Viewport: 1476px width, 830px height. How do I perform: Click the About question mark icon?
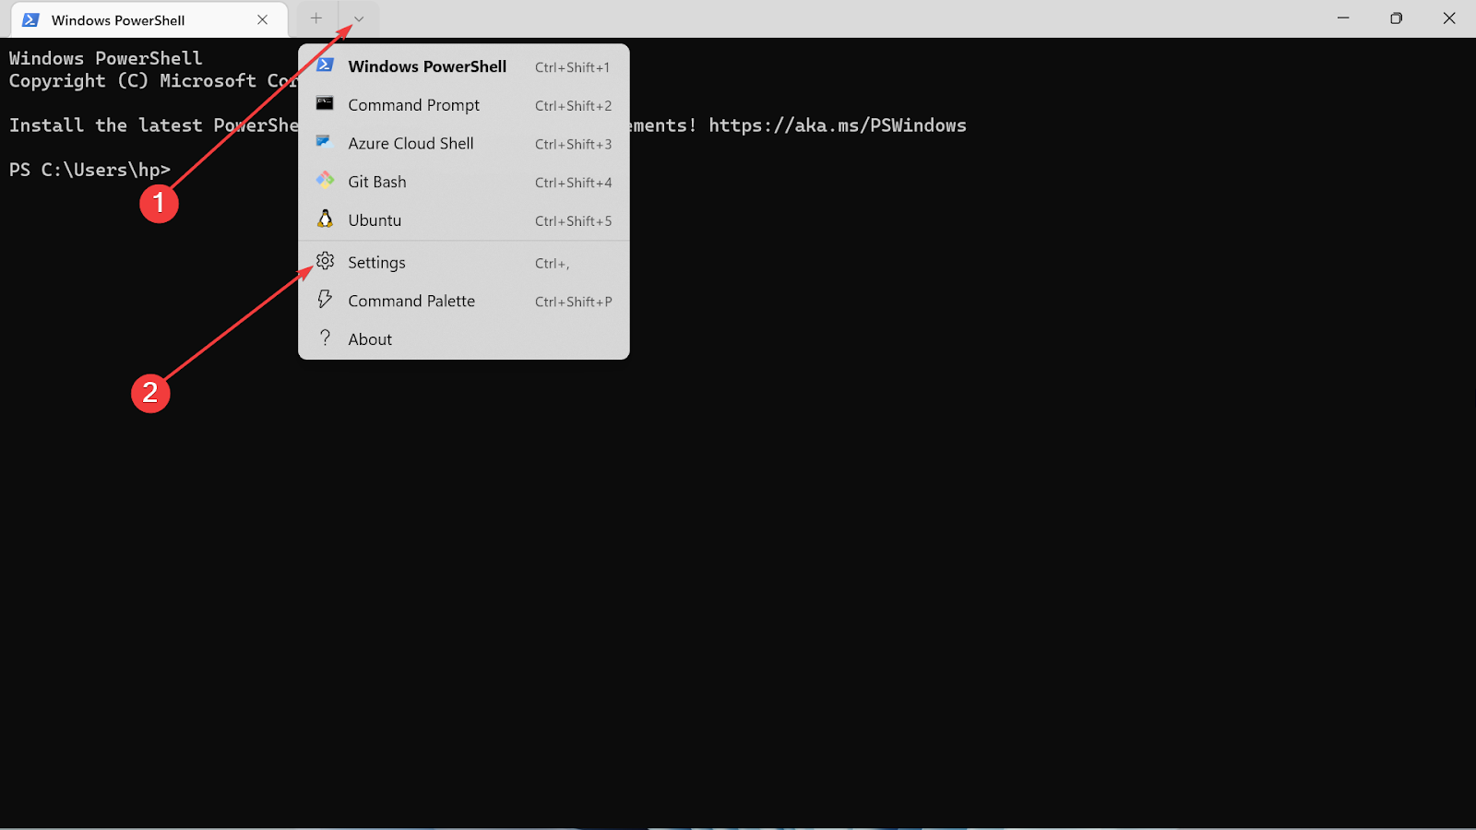(325, 338)
